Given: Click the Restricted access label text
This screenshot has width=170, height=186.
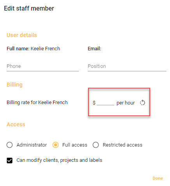Looking at the screenshot, I should 122,145.
